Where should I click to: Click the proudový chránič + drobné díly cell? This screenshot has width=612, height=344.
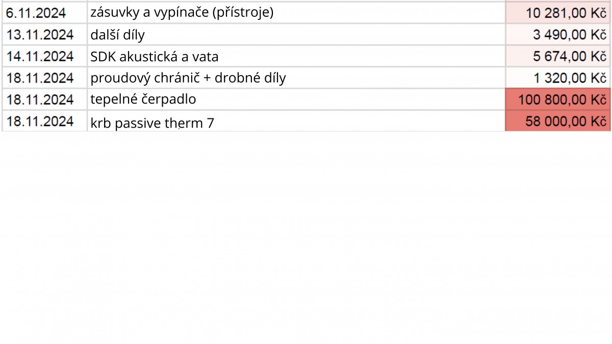(x=296, y=78)
